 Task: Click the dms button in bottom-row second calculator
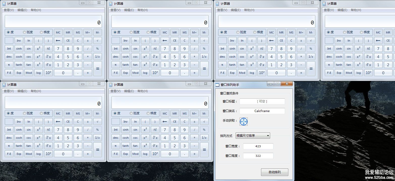pyautogui.click(x=116, y=138)
